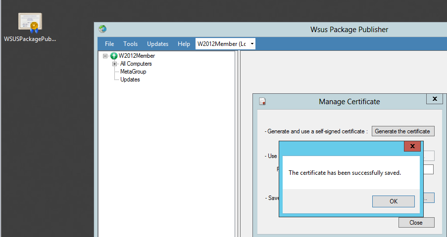Click the green W2012Member server icon
The image size is (447, 237).
click(x=114, y=56)
